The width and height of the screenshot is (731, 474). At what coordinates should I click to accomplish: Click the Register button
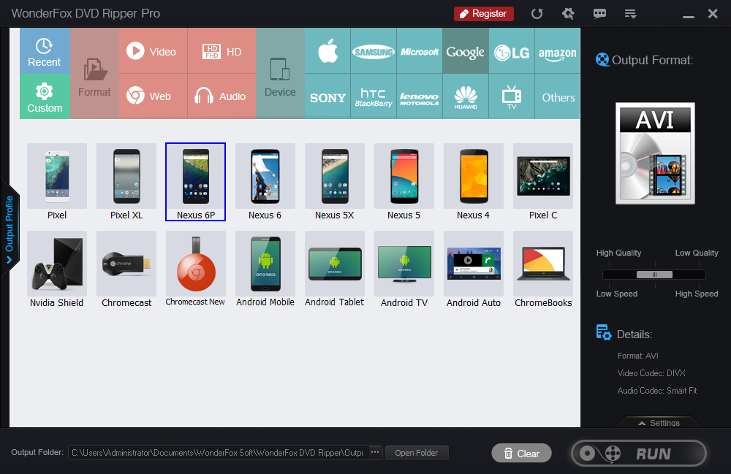point(484,13)
